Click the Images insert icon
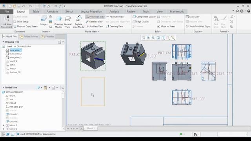251x141 pixels. 44,20
